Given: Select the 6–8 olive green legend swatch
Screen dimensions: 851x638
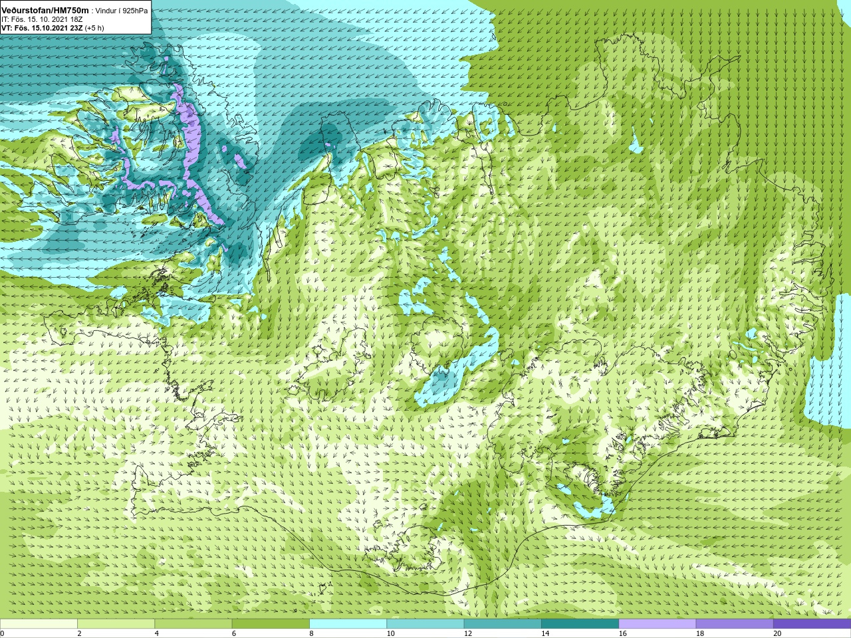Looking at the screenshot, I should 271,624.
